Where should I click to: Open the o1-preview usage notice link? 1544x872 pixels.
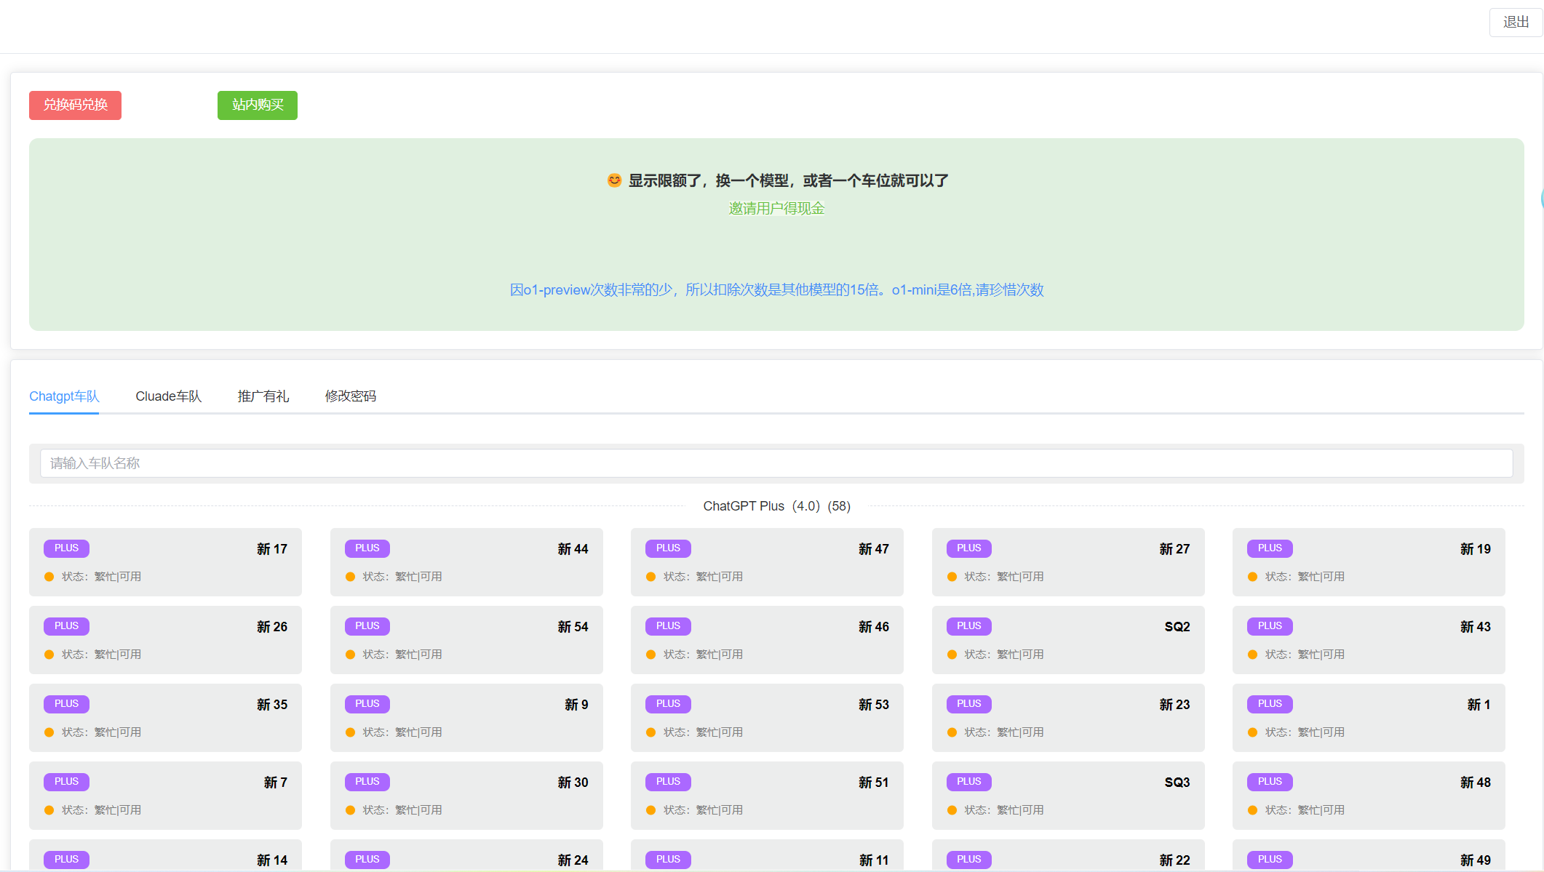[x=776, y=290]
